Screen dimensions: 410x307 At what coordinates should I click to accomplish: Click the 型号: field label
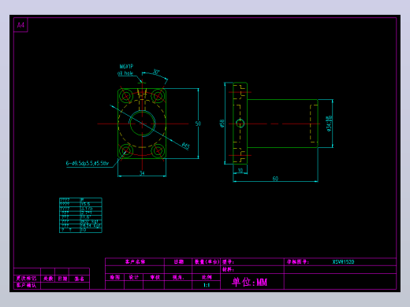tap(228, 261)
